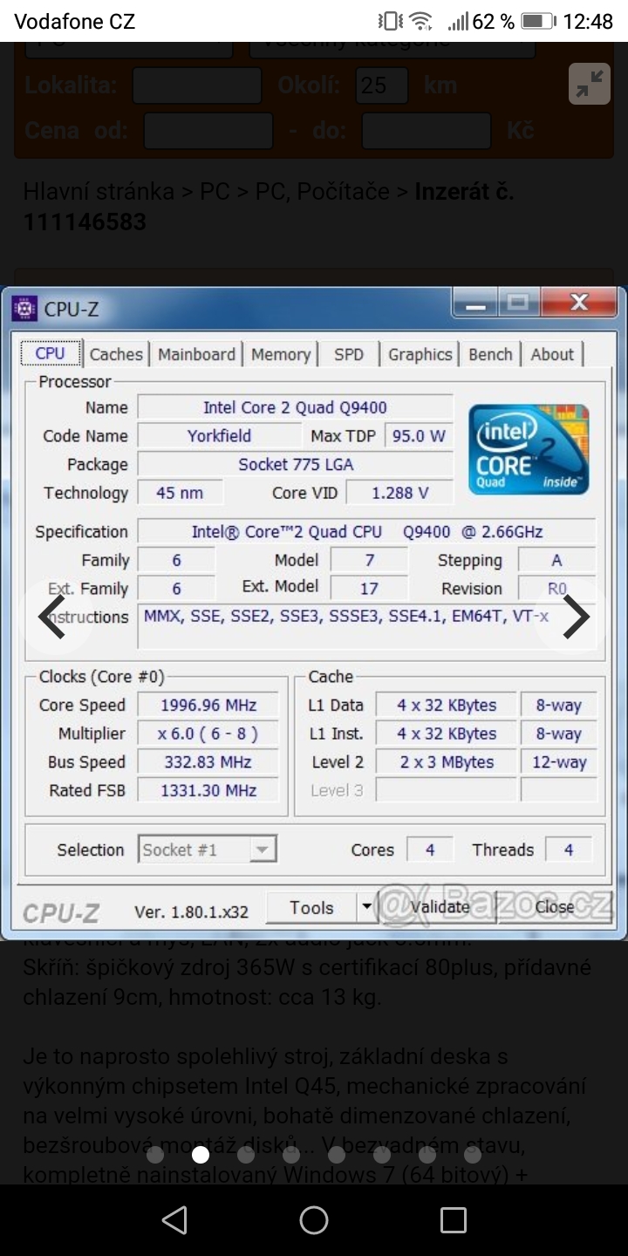The image size is (628, 1256).
Task: Click the Core VID value 1.288 V
Action: tap(399, 493)
